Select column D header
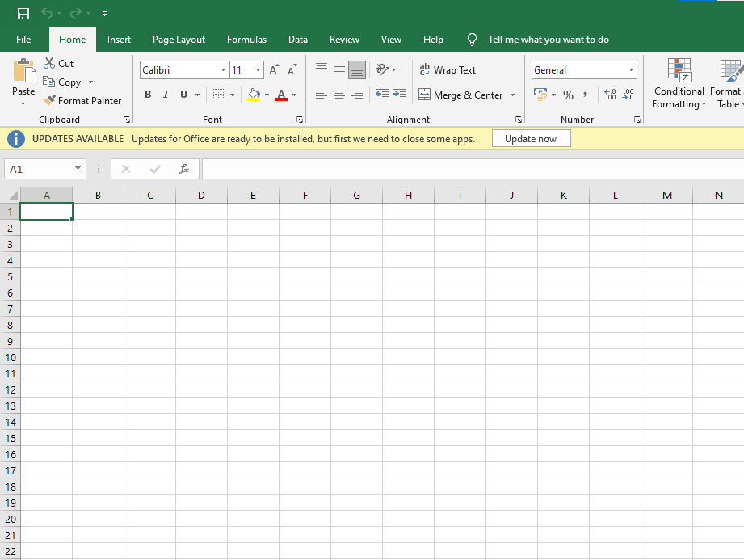Image resolution: width=744 pixels, height=560 pixels. 201,195
